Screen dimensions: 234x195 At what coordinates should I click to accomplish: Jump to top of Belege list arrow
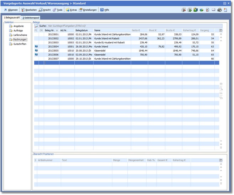221,35
